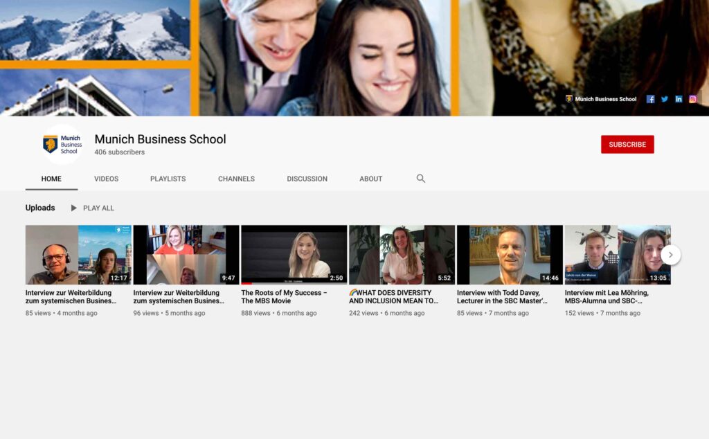Click the channel name Munich Business School
The image size is (709, 439).
160,139
